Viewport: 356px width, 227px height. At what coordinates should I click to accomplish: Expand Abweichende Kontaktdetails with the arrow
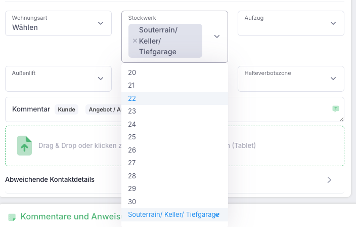(x=329, y=180)
